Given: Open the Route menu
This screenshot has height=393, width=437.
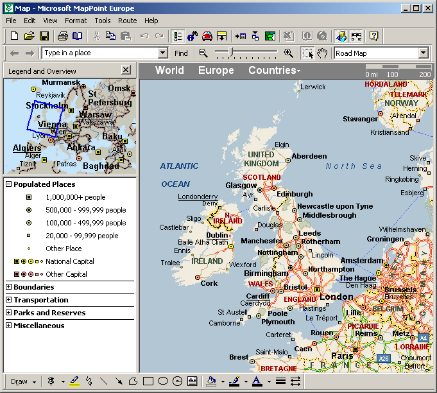Looking at the screenshot, I should click(x=127, y=21).
